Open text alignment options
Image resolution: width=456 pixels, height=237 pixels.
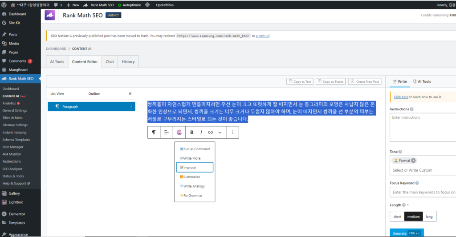click(167, 133)
